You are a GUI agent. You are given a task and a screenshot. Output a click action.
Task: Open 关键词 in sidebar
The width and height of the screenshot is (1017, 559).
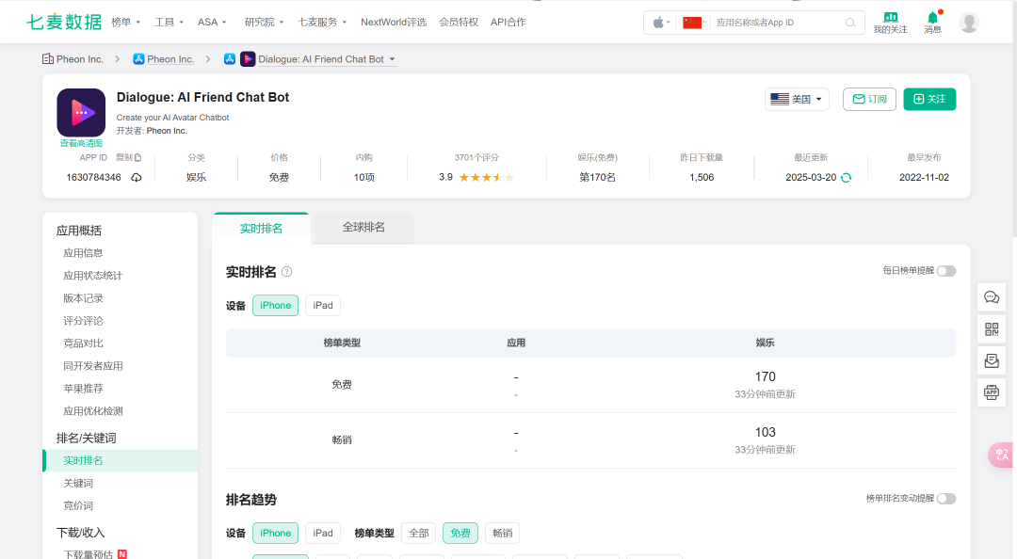pyautogui.click(x=78, y=483)
